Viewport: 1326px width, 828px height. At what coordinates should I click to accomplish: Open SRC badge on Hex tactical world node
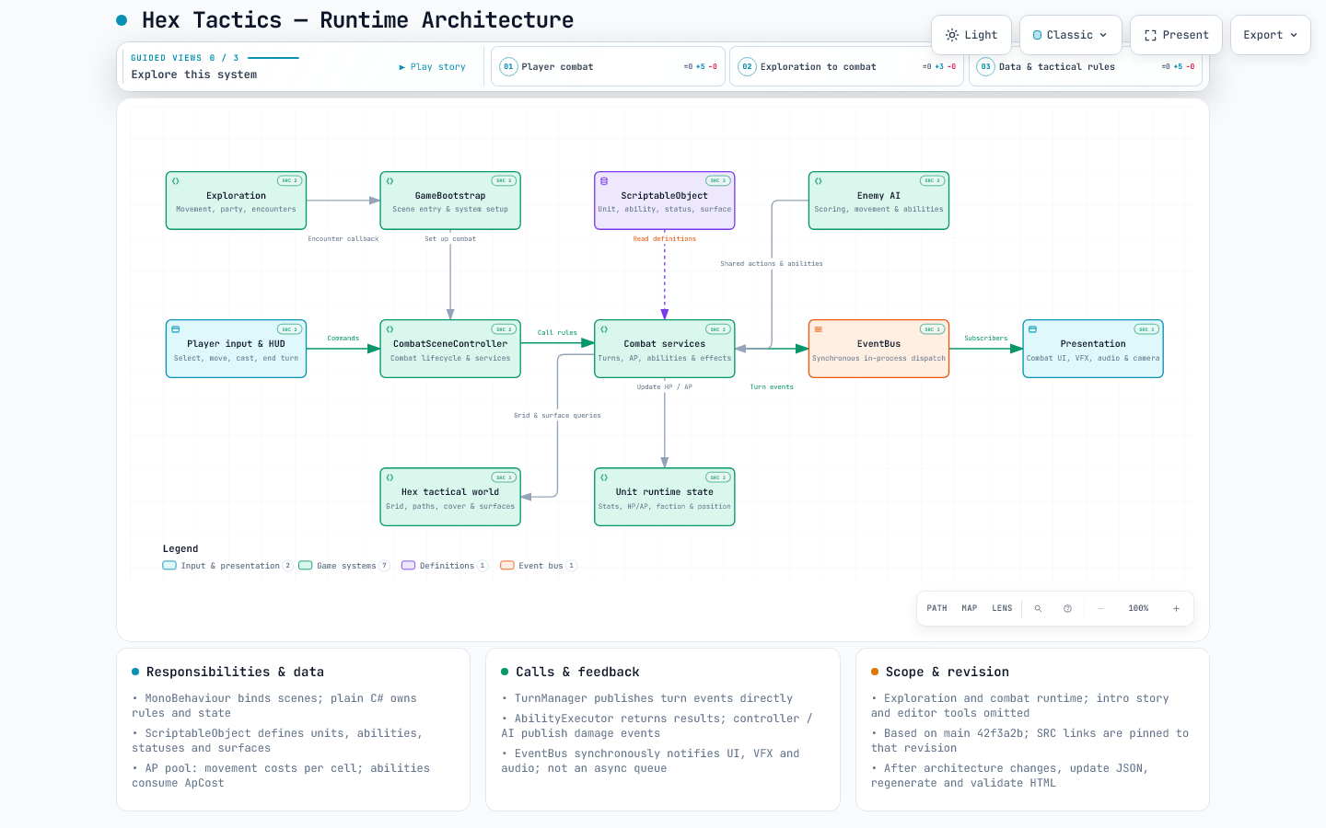click(504, 477)
